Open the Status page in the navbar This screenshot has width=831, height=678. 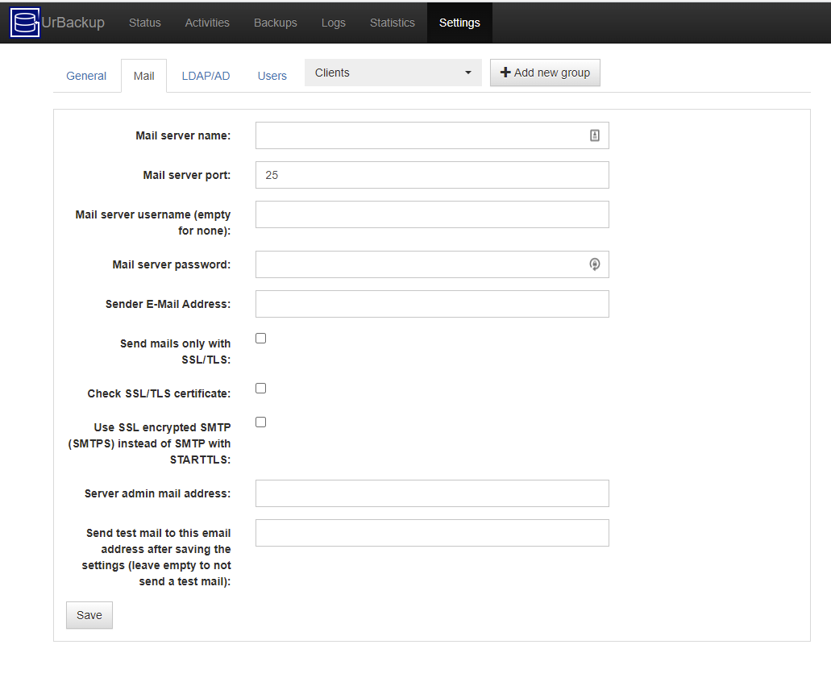145,23
